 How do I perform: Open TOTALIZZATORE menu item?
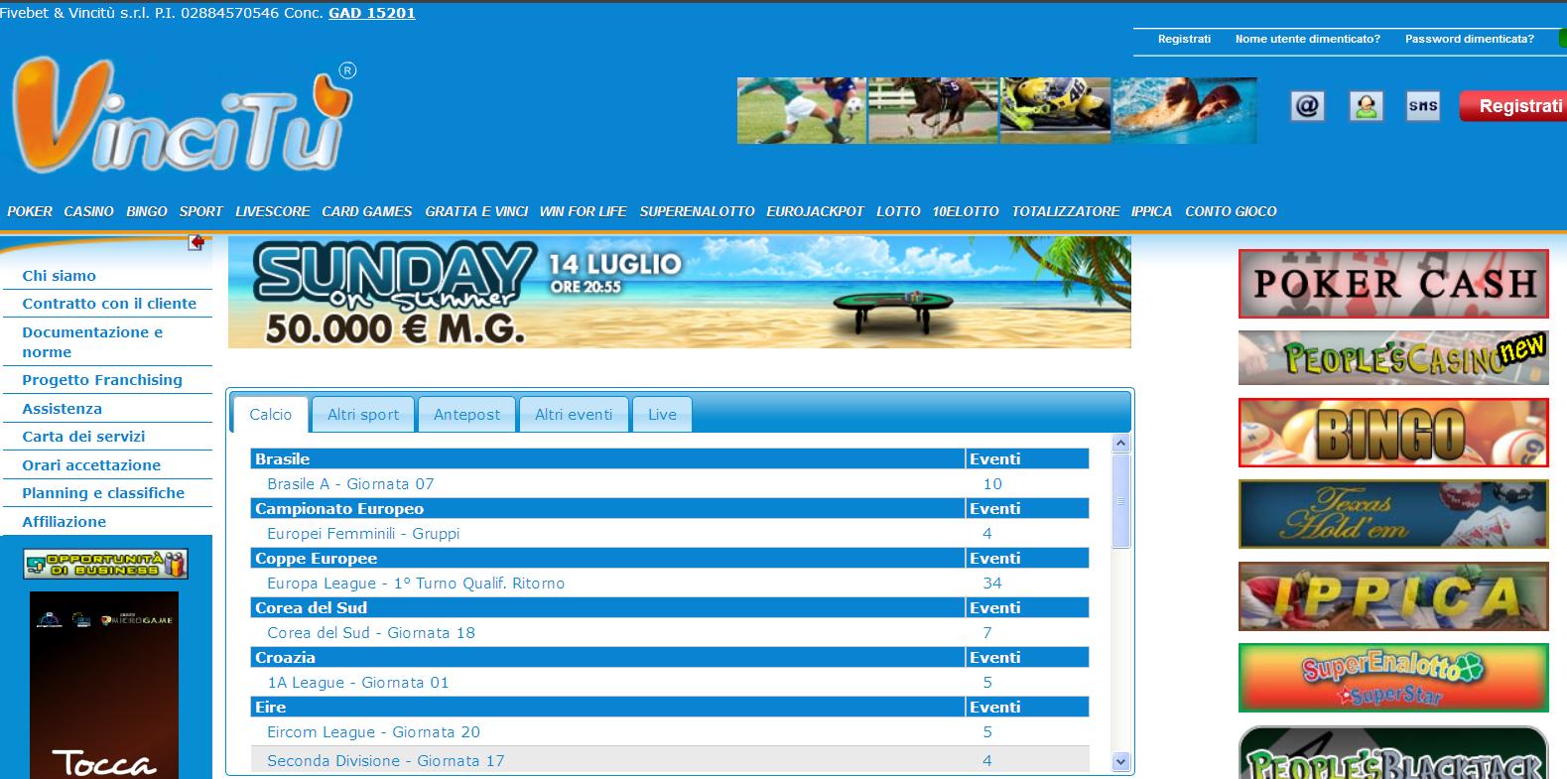pyautogui.click(x=1066, y=211)
